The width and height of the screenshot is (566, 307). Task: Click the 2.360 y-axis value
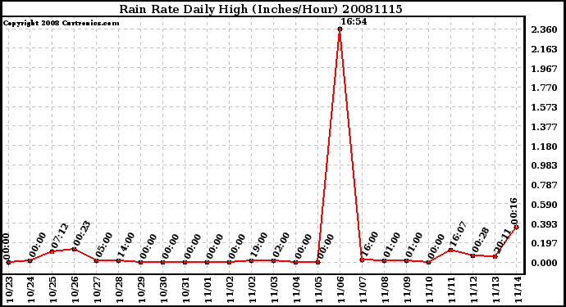[544, 29]
